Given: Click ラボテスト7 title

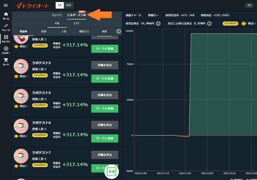Looking at the screenshot, I should pos(41,152).
